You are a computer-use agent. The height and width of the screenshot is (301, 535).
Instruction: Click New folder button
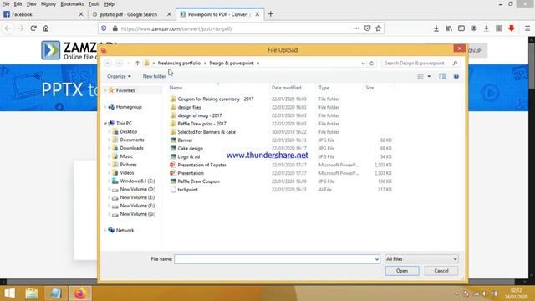click(x=154, y=76)
